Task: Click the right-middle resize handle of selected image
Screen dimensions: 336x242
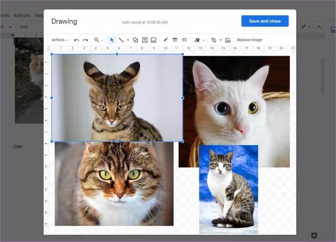Action: tap(182, 98)
